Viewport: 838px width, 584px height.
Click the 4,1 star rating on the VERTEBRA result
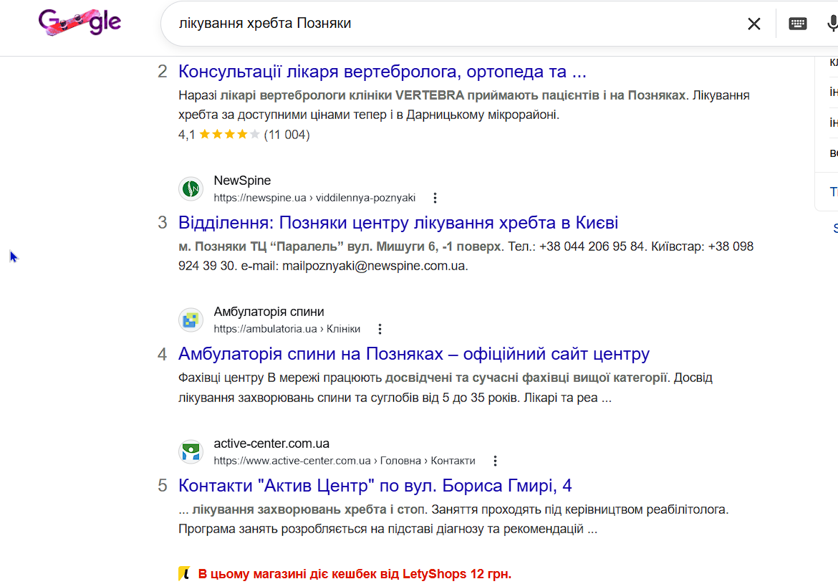pos(229,134)
